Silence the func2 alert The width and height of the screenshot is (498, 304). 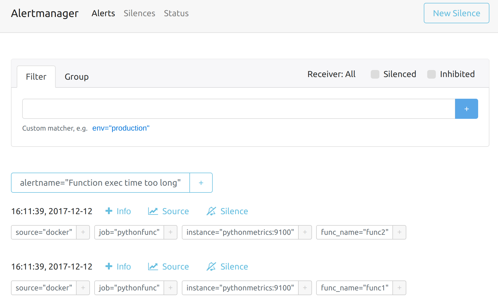click(227, 211)
